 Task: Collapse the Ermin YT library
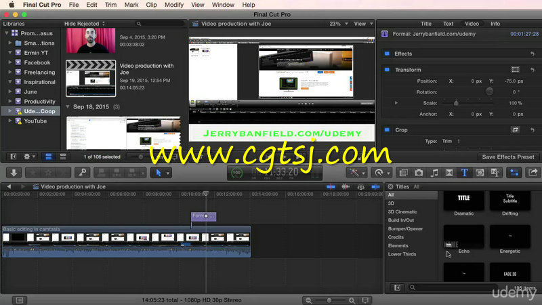pyautogui.click(x=10, y=53)
